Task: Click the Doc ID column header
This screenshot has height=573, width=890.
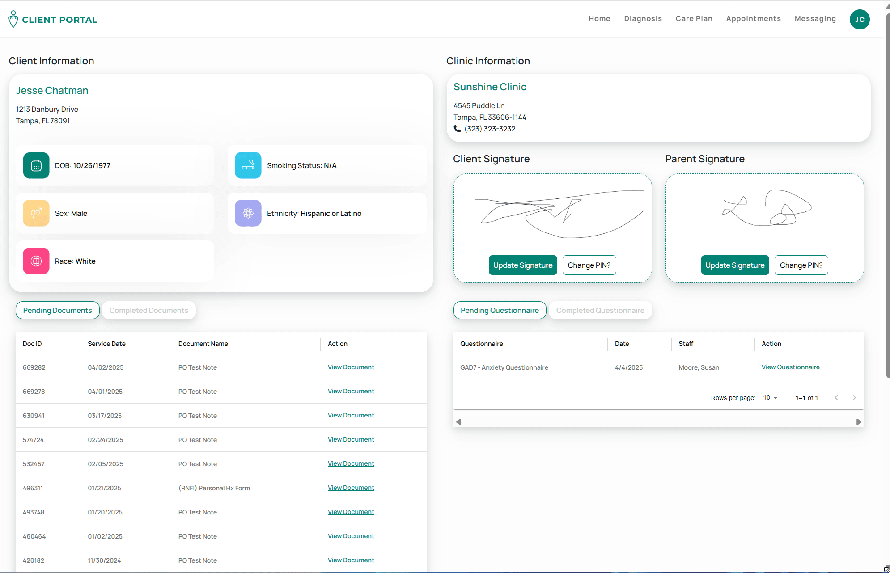Action: click(32, 344)
